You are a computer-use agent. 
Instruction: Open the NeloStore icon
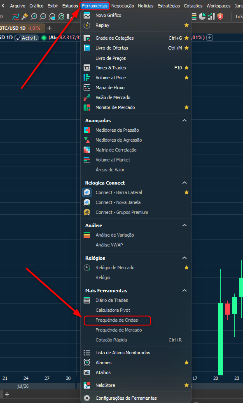click(87, 385)
